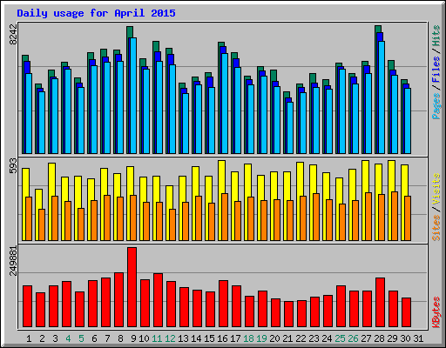
Task: Select the cyan Pages bar for day 9
Action: [x=133, y=96]
